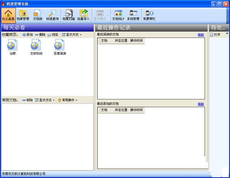Click 添加 to add a favorite webpage
The height and width of the screenshot is (178, 230).
click(28, 35)
